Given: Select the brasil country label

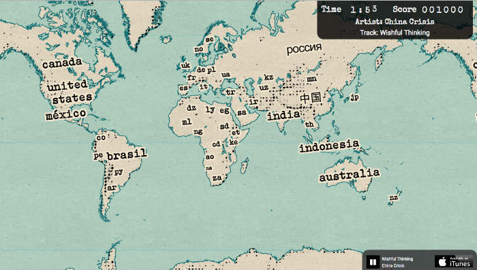Looking at the screenshot, I should coord(127,154).
